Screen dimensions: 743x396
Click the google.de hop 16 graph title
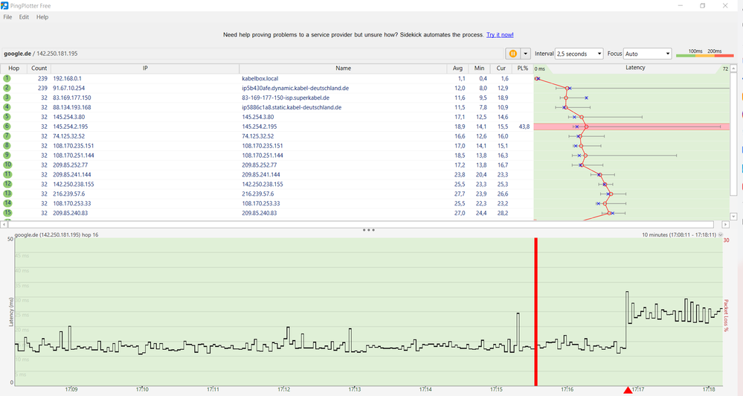57,234
